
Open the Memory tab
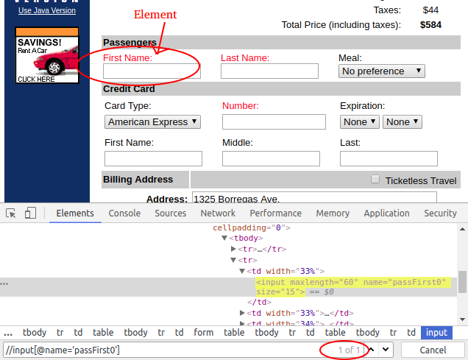pos(333,213)
